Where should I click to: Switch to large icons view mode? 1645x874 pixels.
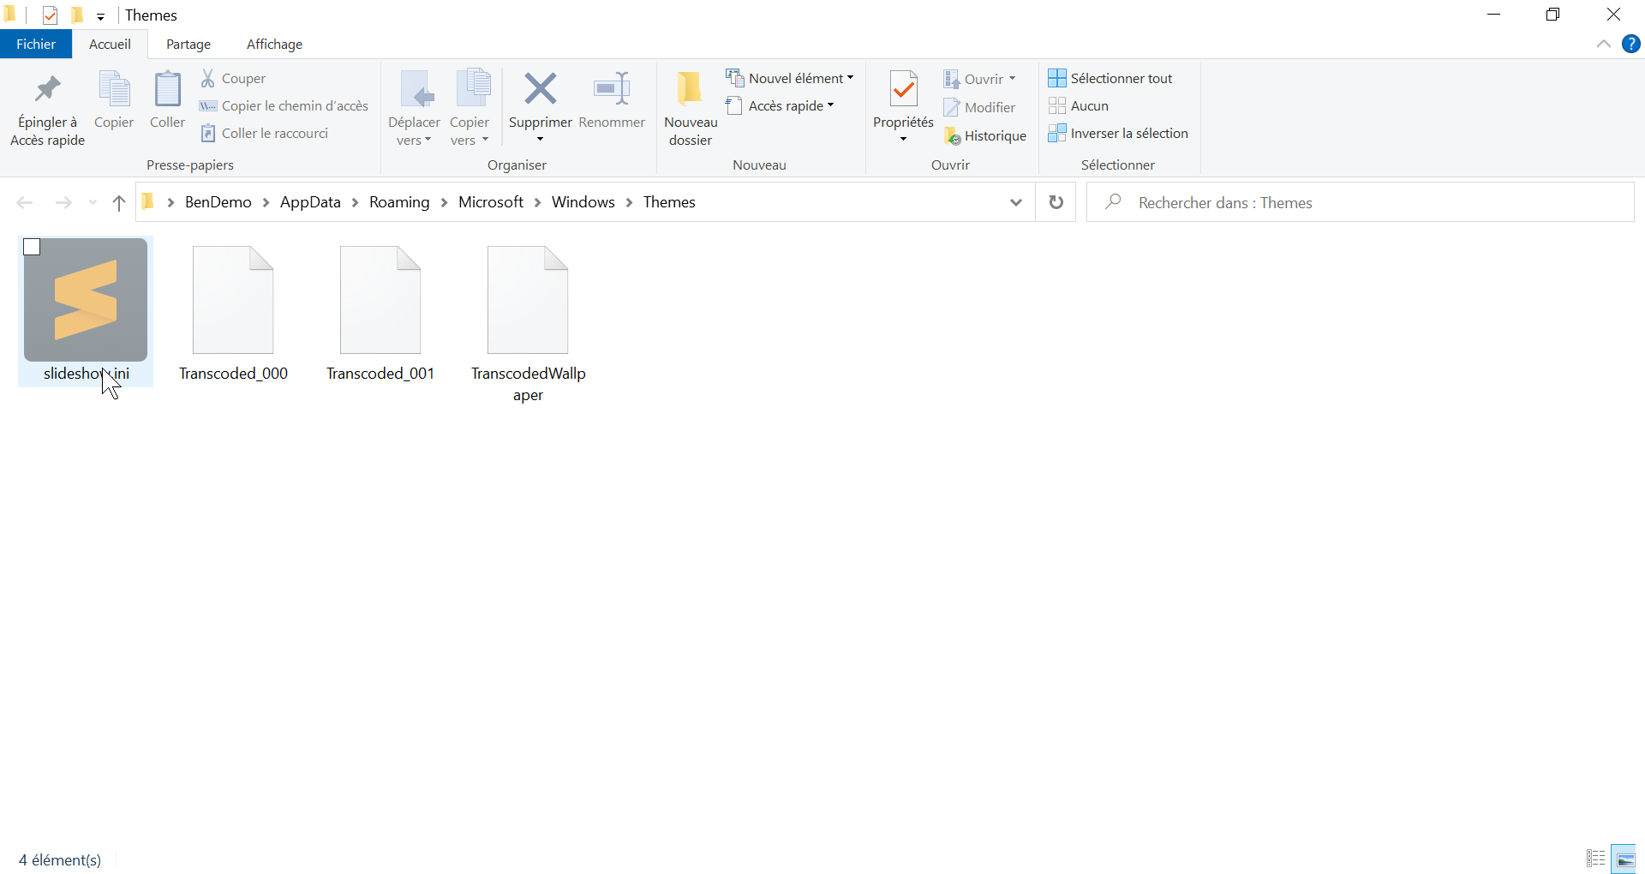click(x=1624, y=859)
